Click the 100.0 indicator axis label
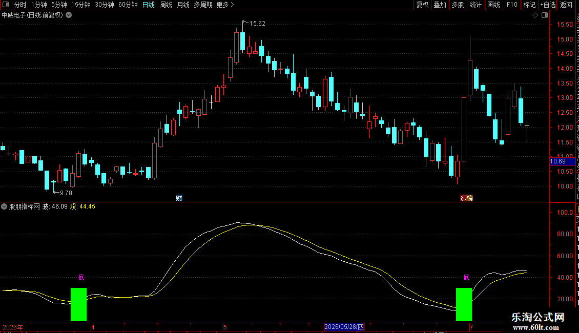The image size is (579, 333). 565,212
